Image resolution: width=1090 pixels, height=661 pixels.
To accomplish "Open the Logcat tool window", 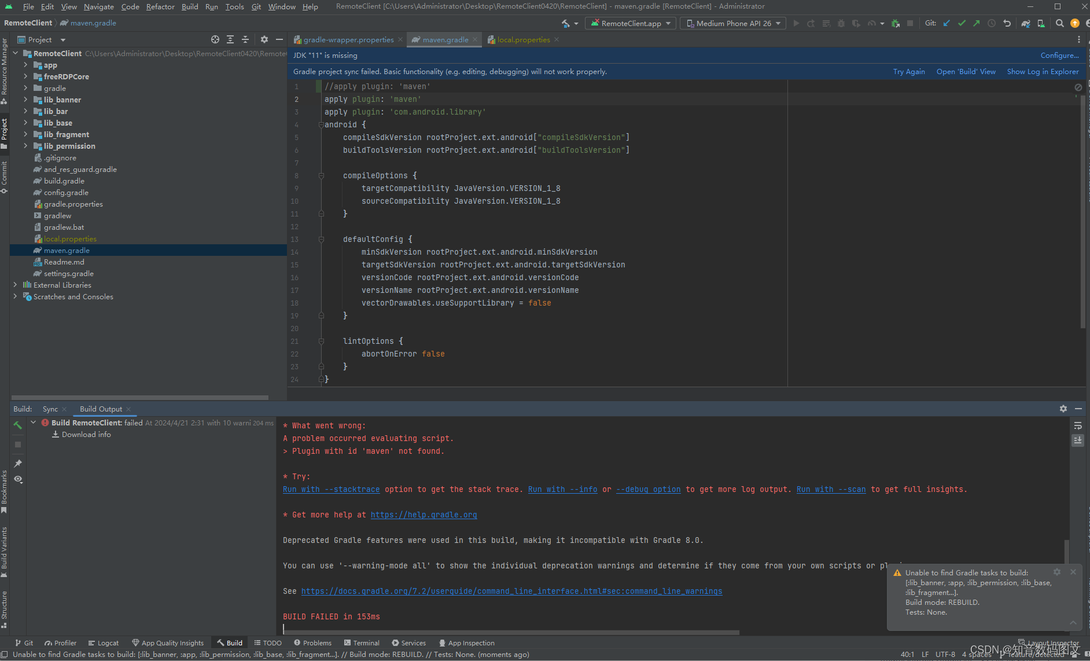I will coord(104,642).
